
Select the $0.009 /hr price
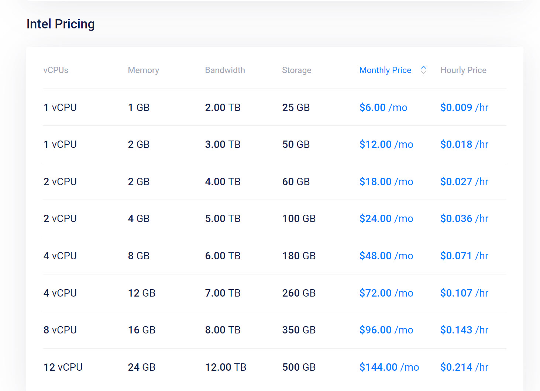[x=464, y=107]
